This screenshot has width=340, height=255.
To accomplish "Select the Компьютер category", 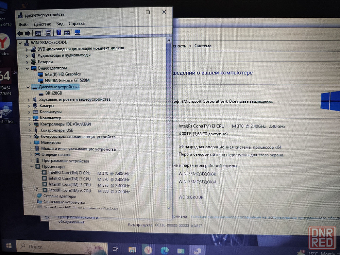I will pyautogui.click(x=50, y=118).
